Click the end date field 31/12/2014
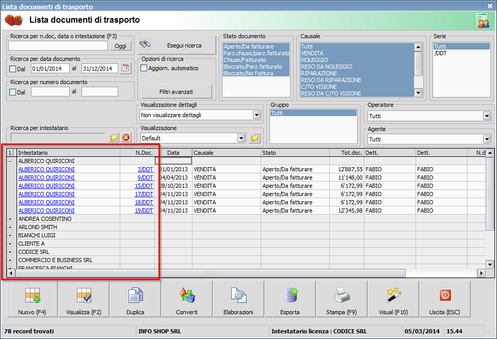497x339 pixels. (x=100, y=69)
